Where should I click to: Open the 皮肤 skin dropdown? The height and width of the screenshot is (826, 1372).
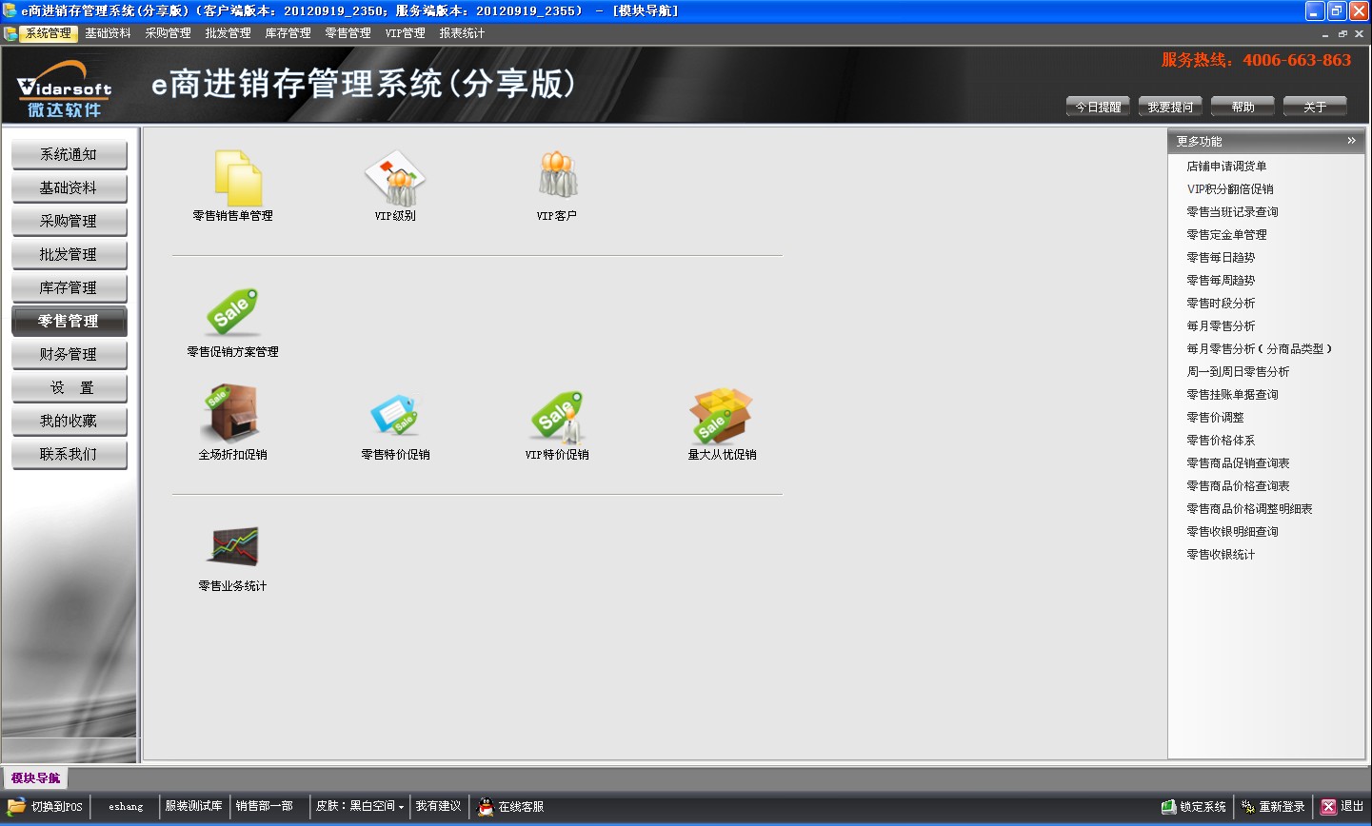360,807
